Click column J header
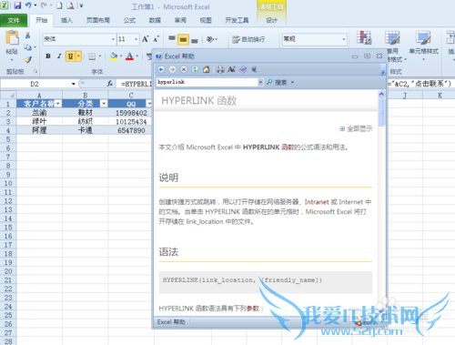The image size is (455, 345). point(405,96)
